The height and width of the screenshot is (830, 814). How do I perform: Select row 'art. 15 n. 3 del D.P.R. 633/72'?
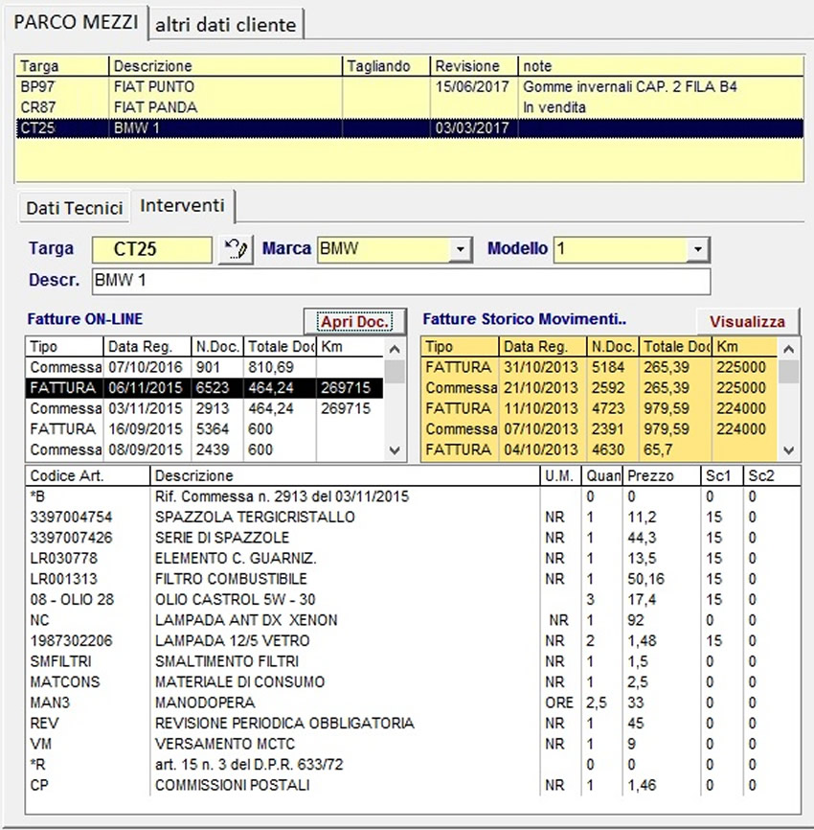pyautogui.click(x=413, y=765)
